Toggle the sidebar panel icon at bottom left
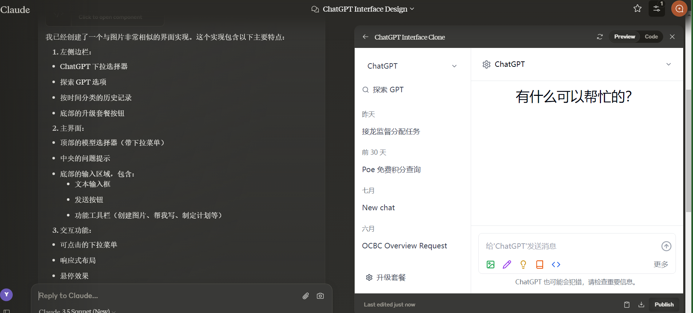Screen dimensions: 693x313 click(x=6, y=311)
